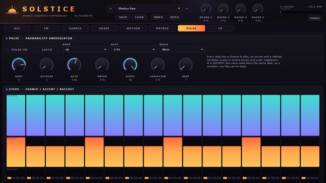Click the Redo button
The image size is (326, 183).
[x=174, y=17]
